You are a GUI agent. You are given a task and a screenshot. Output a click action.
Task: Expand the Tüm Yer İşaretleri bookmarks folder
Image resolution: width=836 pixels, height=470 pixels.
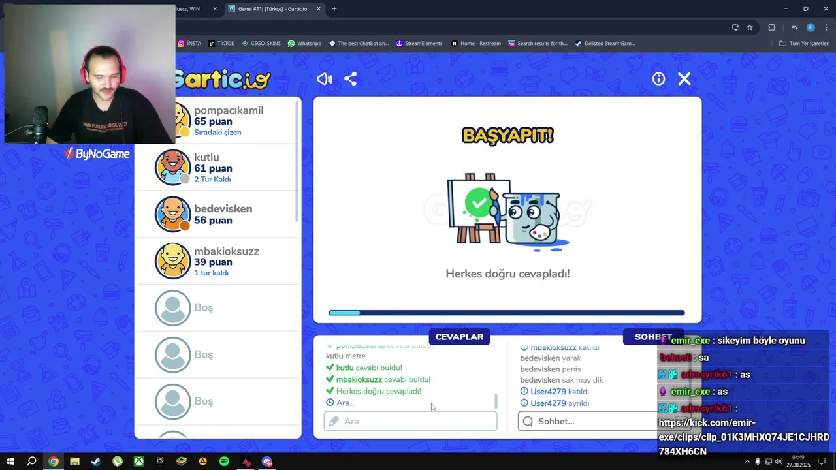[804, 44]
